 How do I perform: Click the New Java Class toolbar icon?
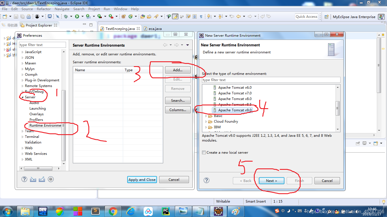tap(131, 17)
